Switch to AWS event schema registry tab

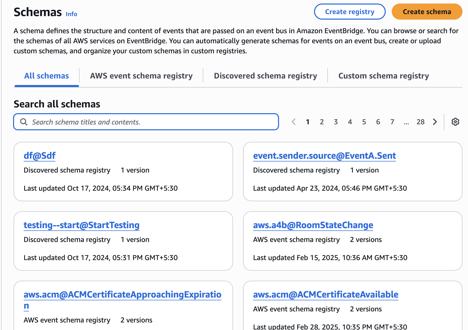pyautogui.click(x=141, y=76)
